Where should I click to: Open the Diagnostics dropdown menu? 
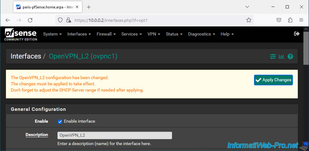pos(202,34)
